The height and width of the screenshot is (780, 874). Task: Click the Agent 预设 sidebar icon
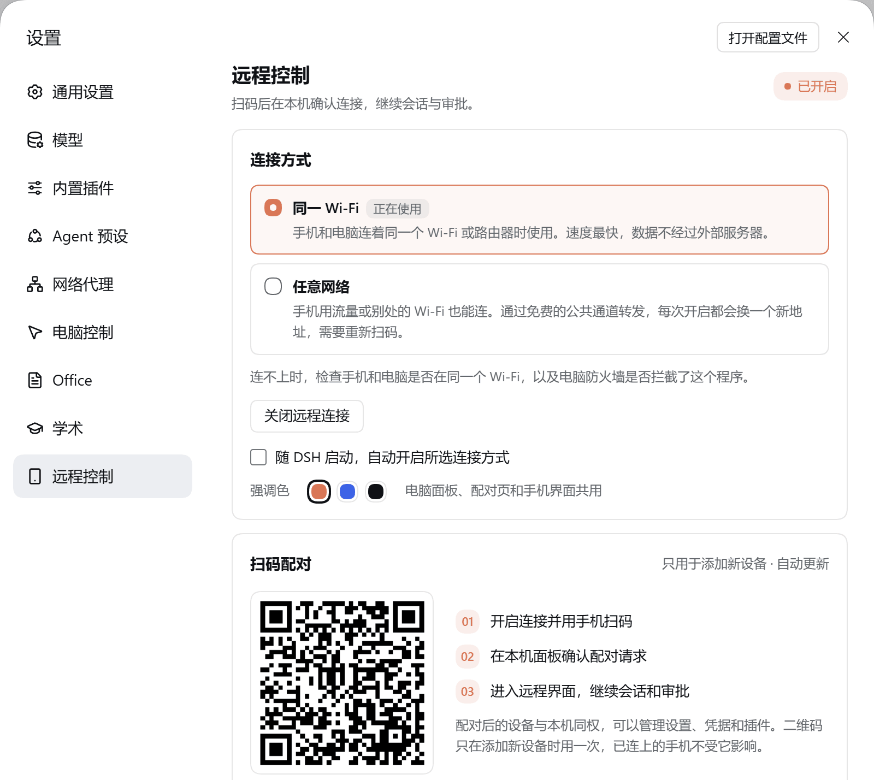point(35,236)
